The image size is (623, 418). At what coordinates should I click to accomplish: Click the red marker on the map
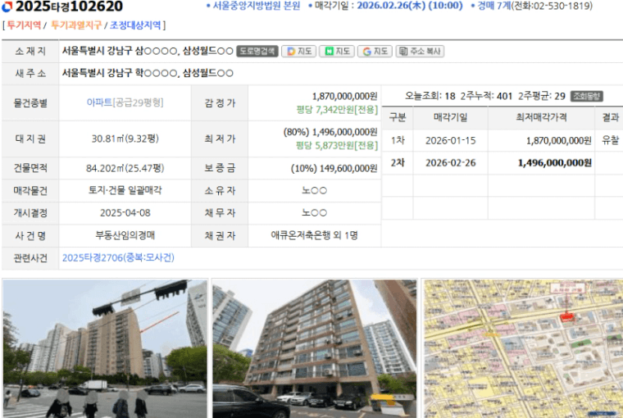564,316
